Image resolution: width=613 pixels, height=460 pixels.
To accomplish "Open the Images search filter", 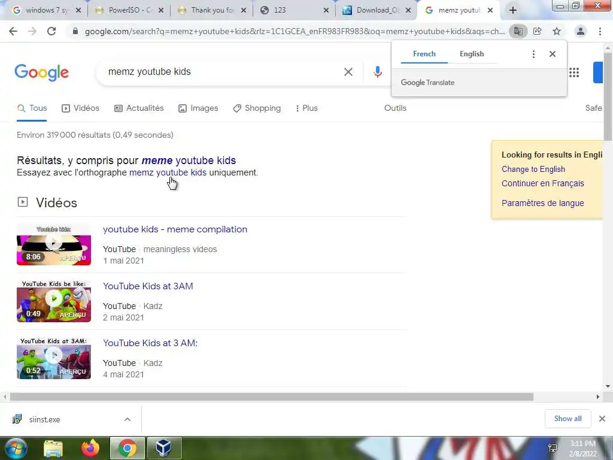I will (x=198, y=108).
